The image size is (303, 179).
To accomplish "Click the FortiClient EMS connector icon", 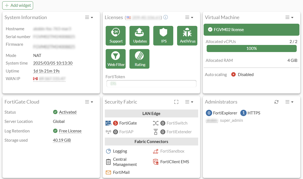I will 155,162.
